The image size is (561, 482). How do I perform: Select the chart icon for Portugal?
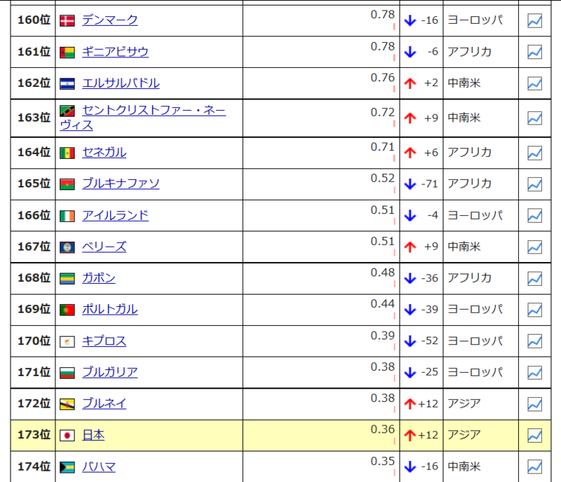point(534,309)
